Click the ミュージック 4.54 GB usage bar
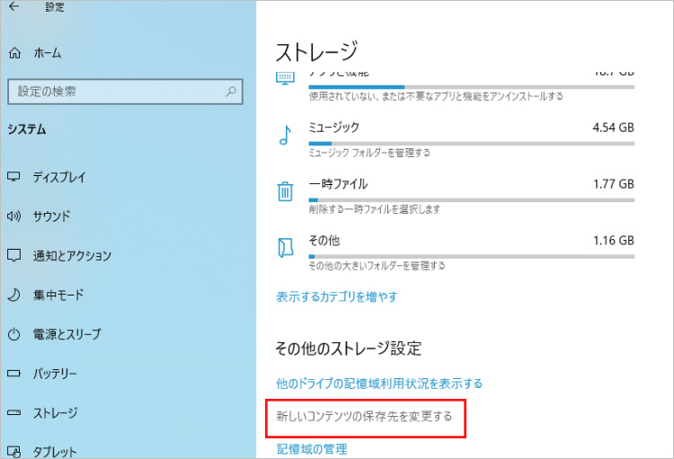This screenshot has height=459, width=674. click(471, 143)
